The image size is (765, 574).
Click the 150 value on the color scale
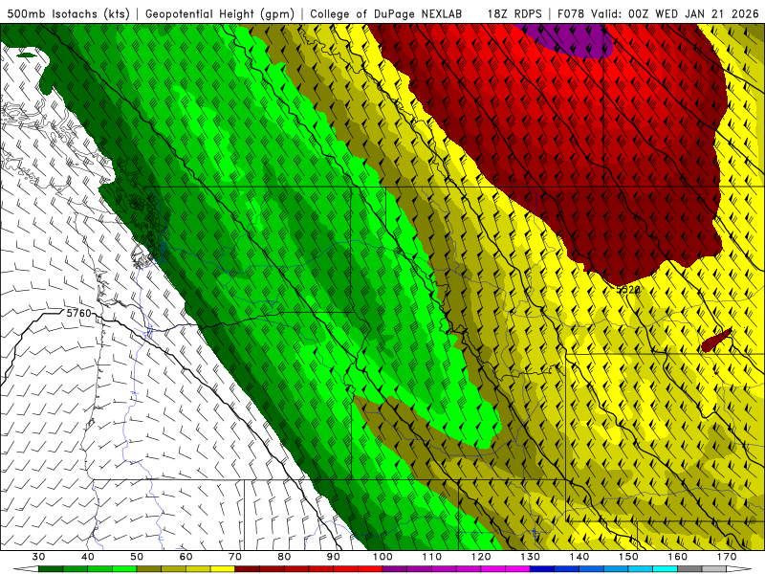pyautogui.click(x=628, y=557)
